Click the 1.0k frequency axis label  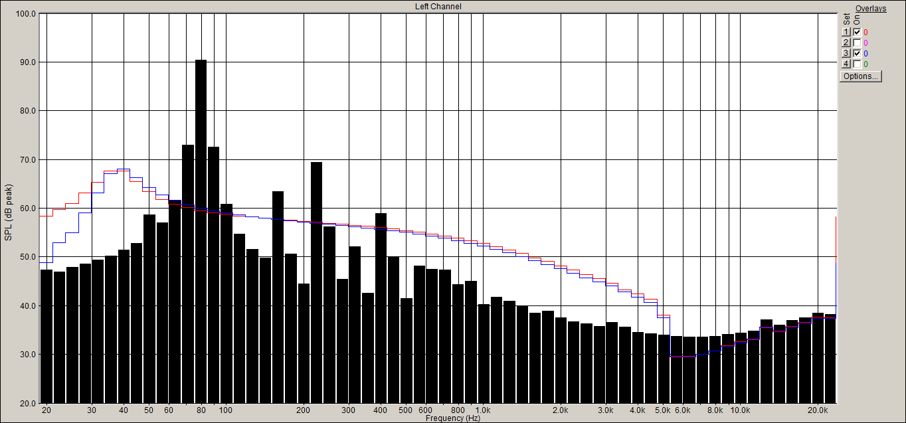(483, 410)
